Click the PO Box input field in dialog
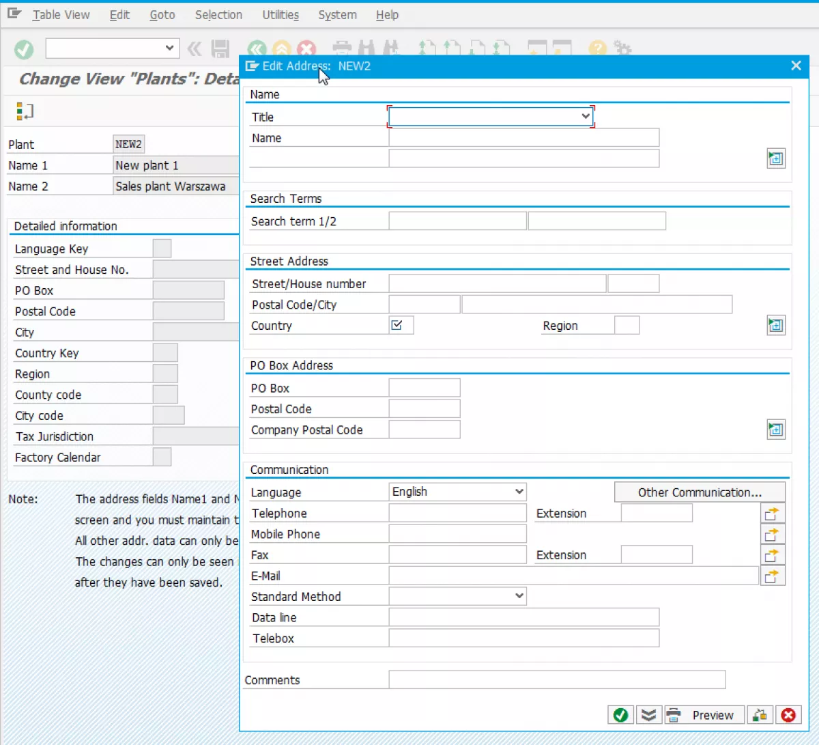The height and width of the screenshot is (745, 819). coord(425,388)
